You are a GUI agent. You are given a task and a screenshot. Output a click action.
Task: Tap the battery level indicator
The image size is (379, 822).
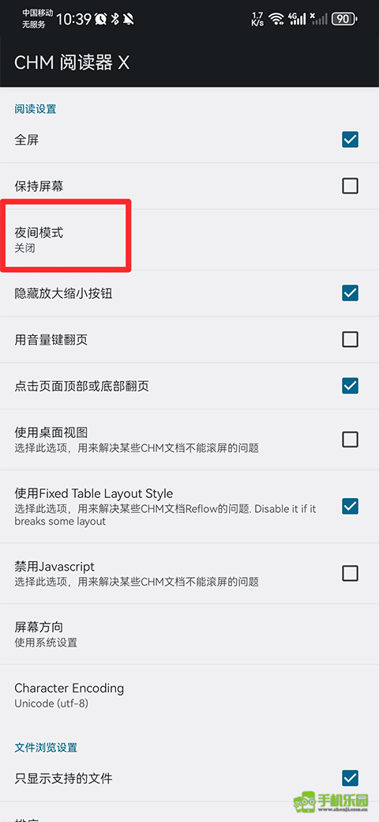[x=344, y=20]
